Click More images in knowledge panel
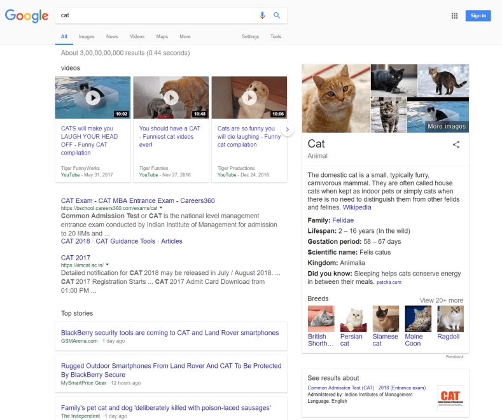 click(x=447, y=127)
